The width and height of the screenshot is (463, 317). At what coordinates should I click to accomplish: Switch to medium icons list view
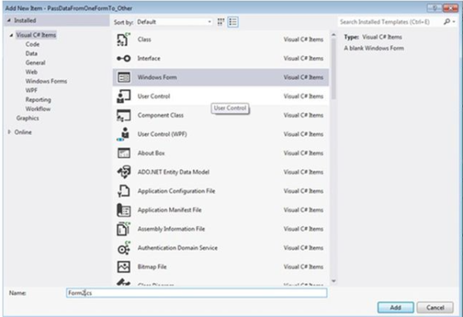coord(233,22)
